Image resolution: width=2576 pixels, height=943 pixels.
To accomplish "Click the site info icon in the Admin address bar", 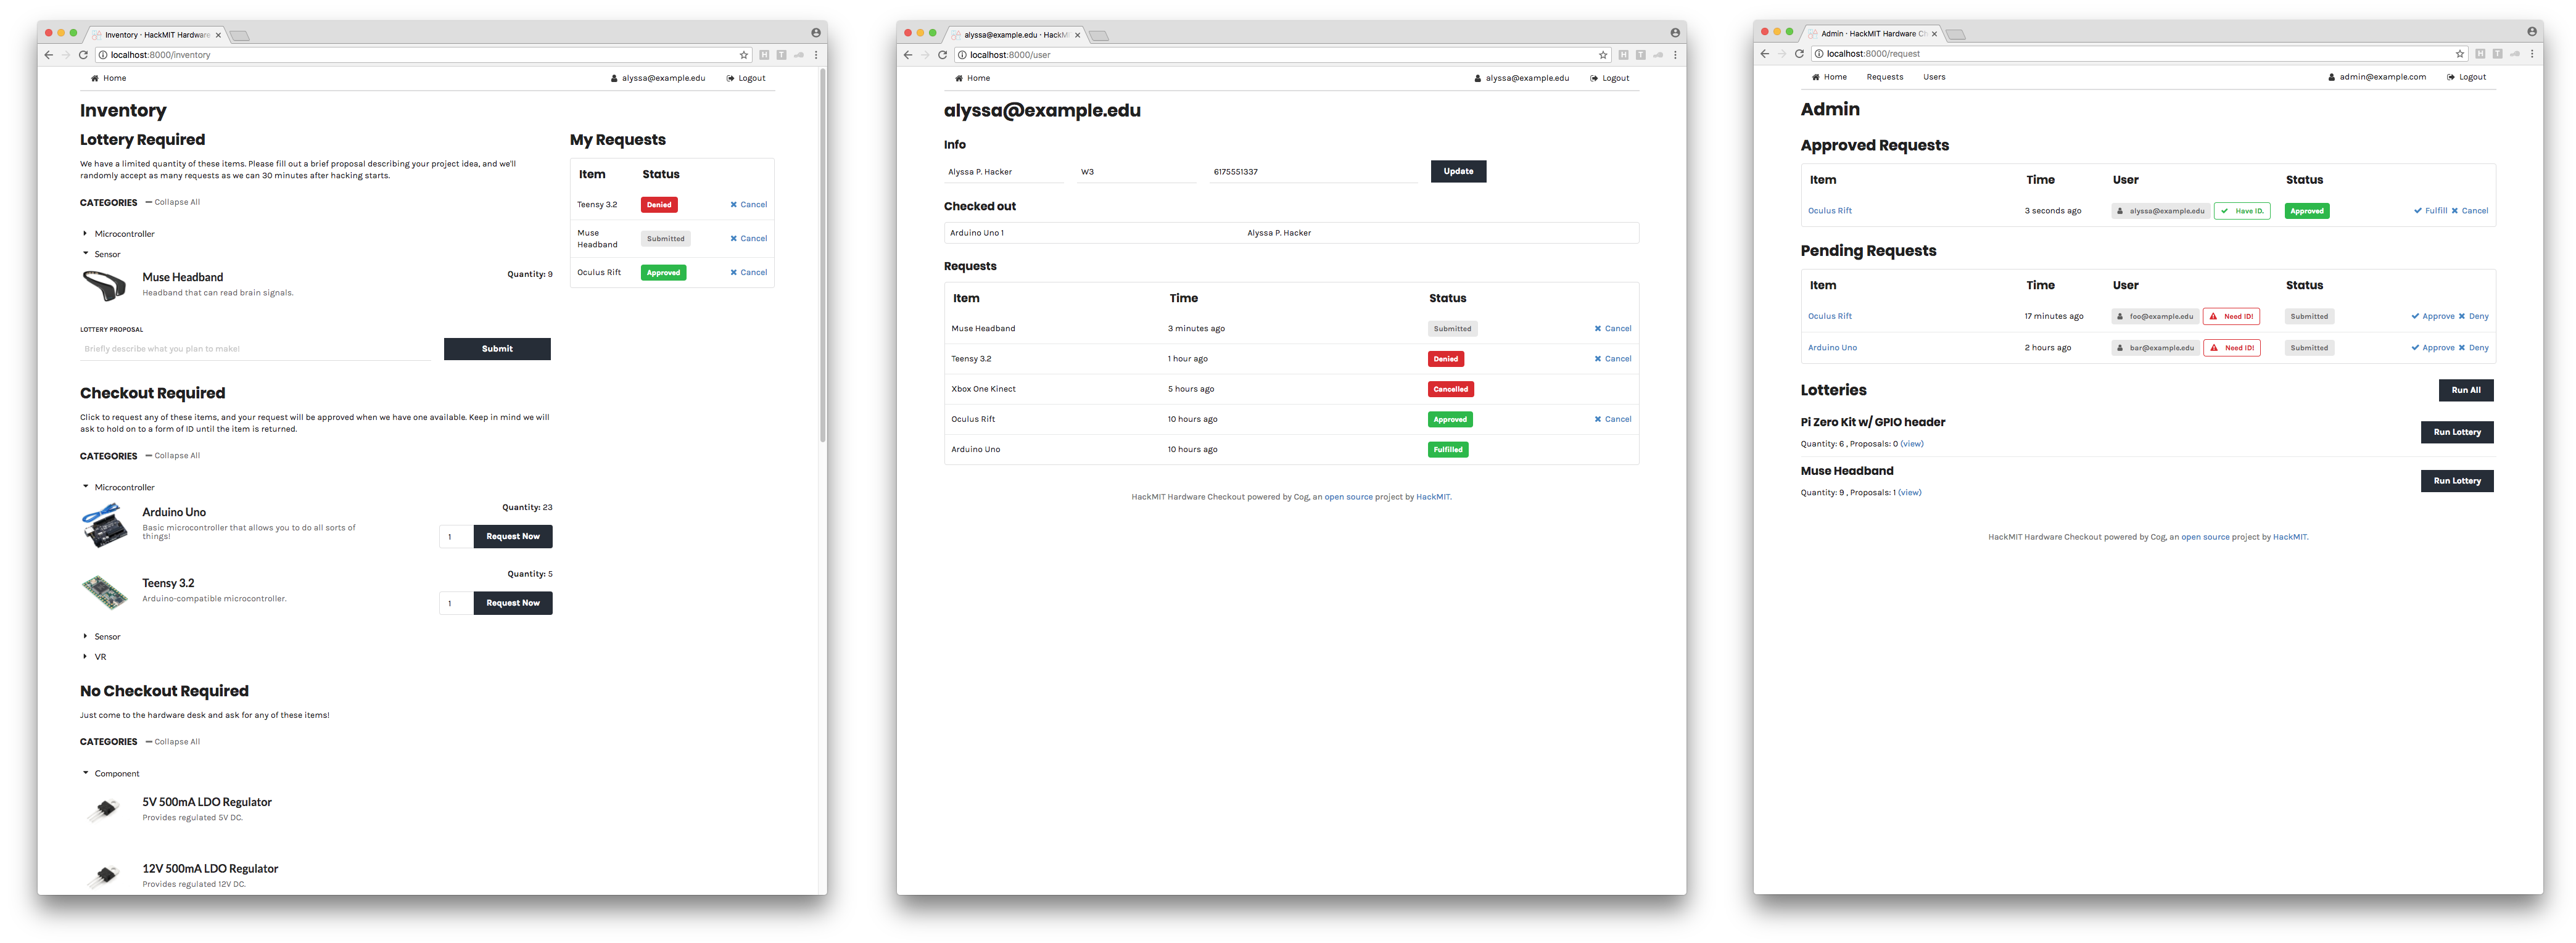I will 1819,54.
